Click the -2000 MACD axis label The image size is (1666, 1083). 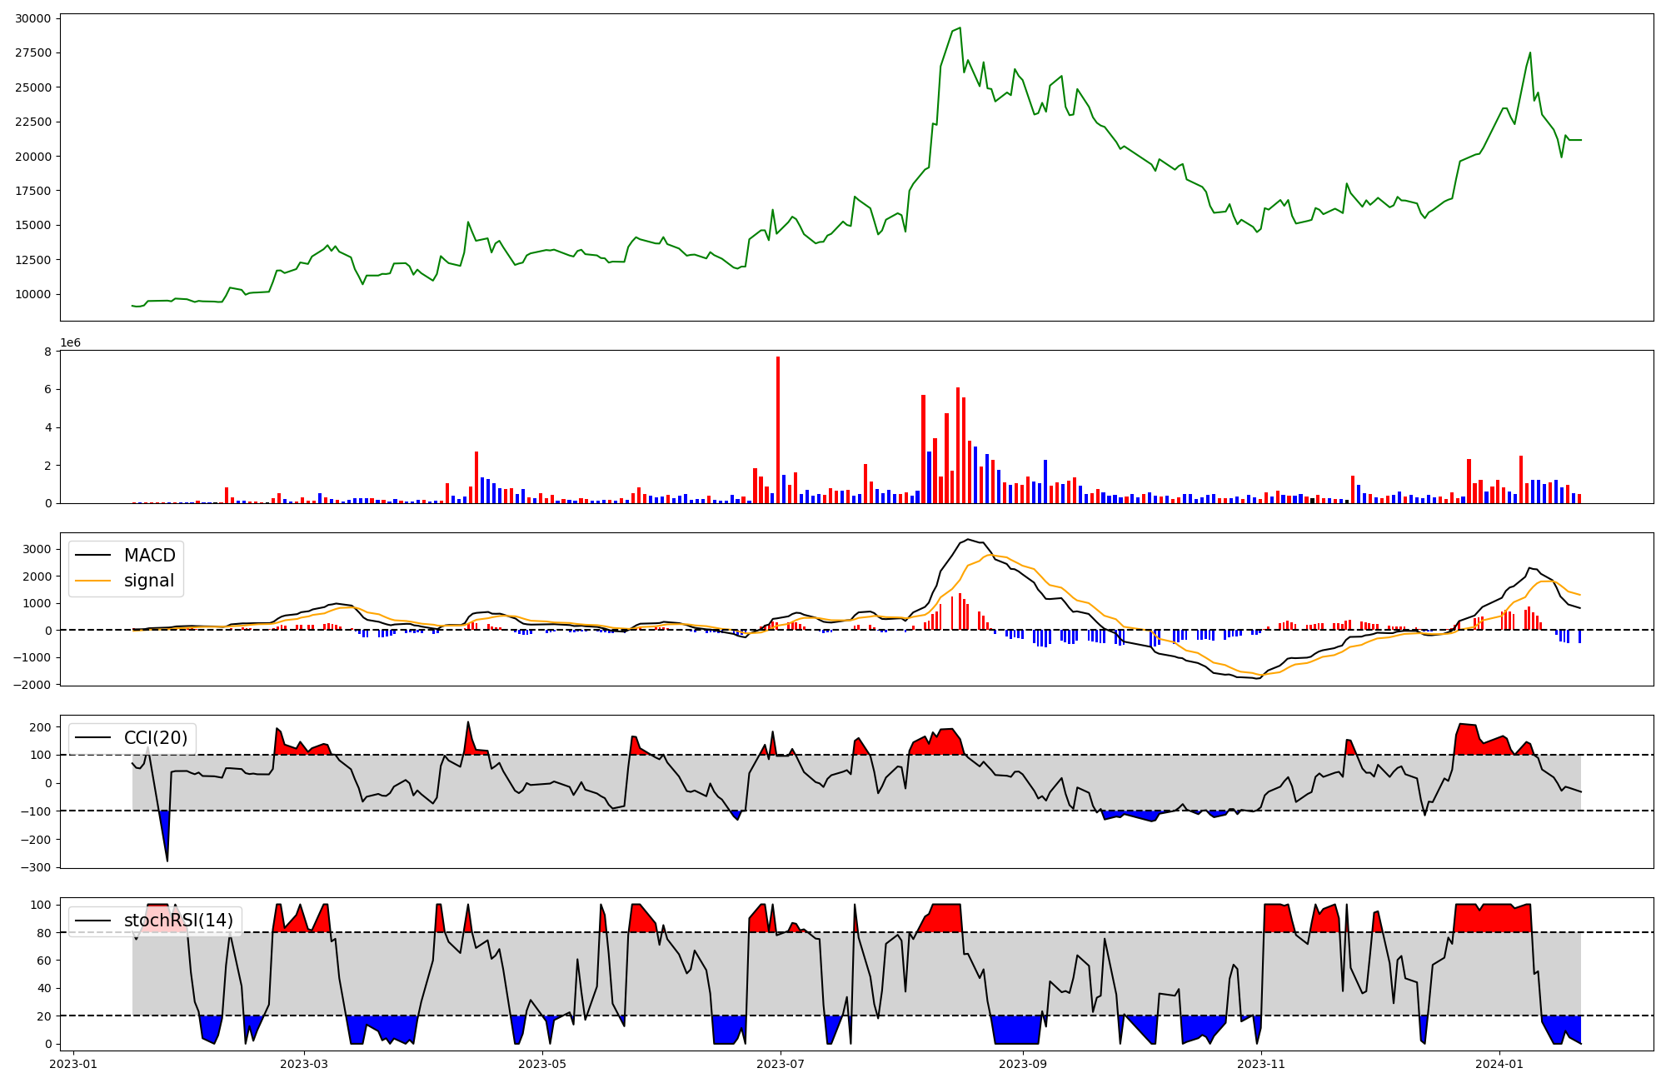pos(33,685)
